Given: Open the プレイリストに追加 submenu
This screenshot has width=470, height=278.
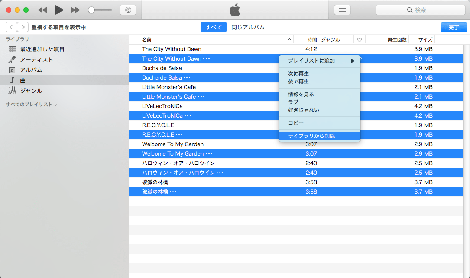Looking at the screenshot, I should (320, 61).
